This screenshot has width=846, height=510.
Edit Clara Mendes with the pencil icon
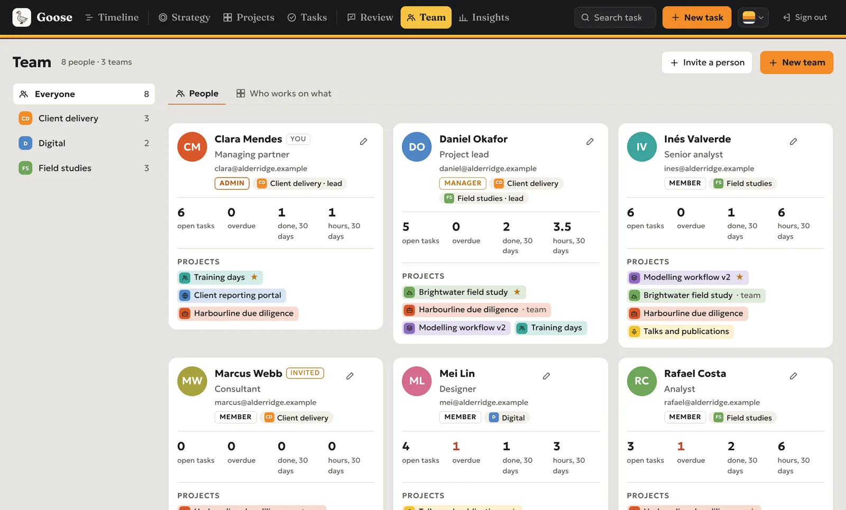point(364,142)
